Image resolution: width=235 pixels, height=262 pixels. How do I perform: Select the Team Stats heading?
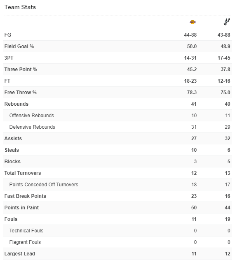(x=20, y=7)
